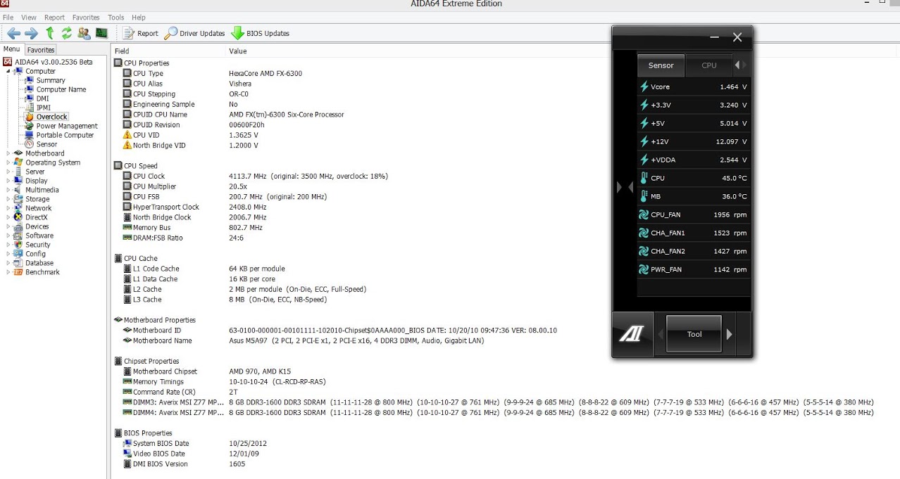Expand the Multimedia tree node

coord(8,190)
